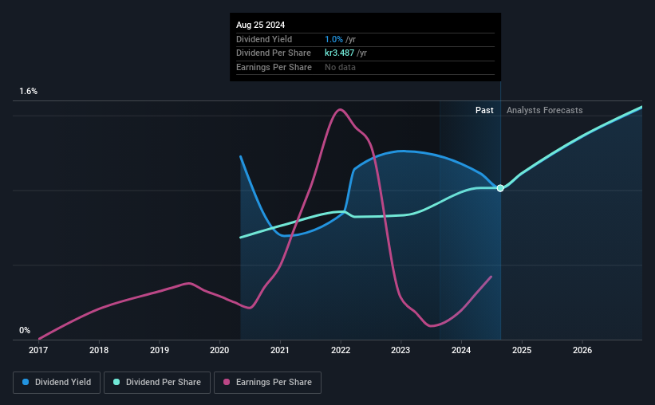Click the 1.6% y-axis label
Viewport: 655px width, 405px height.
[29, 91]
